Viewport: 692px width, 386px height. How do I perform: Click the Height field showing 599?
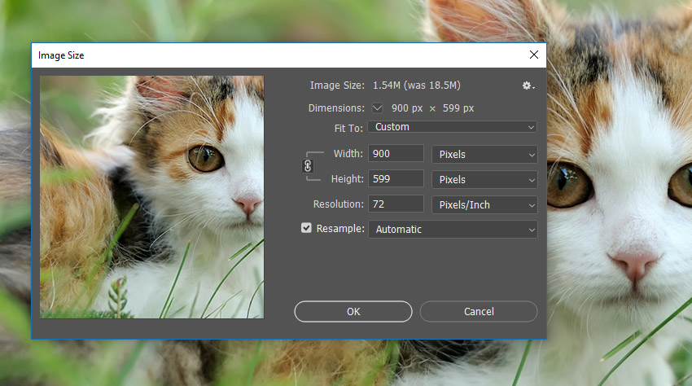pos(396,179)
